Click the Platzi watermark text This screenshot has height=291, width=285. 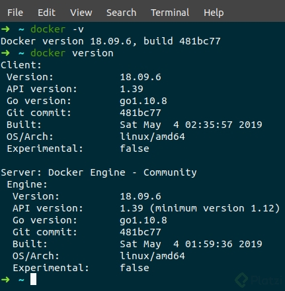(x=266, y=280)
